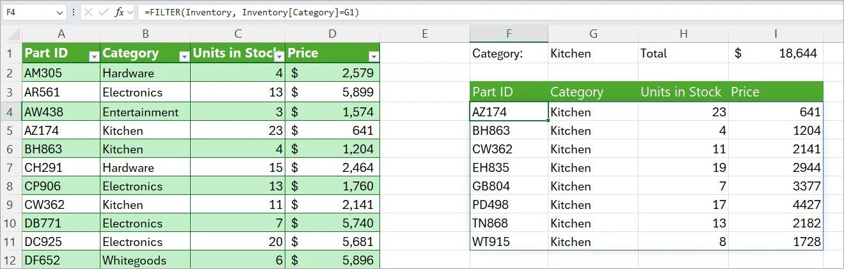
Task: Select row 1 header
Action: (10, 53)
